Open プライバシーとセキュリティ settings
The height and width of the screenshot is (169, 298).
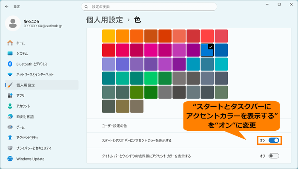(x=42, y=148)
